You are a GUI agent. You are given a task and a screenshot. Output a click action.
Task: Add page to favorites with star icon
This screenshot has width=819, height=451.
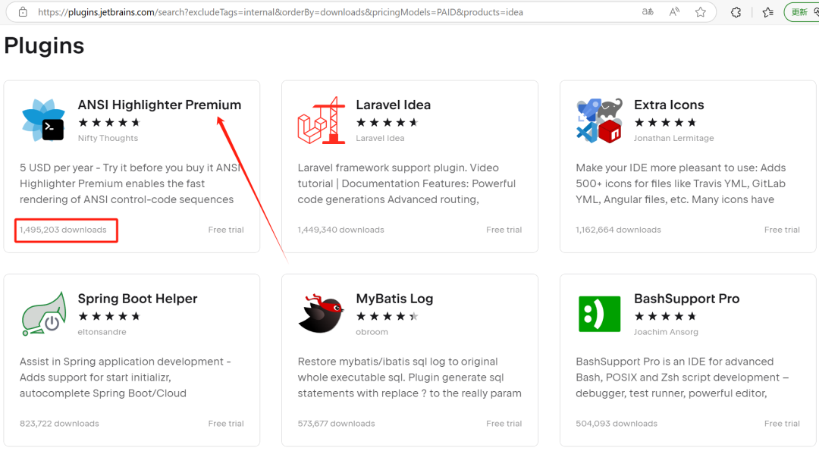701,12
